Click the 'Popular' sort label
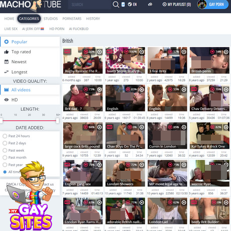 point(19,42)
